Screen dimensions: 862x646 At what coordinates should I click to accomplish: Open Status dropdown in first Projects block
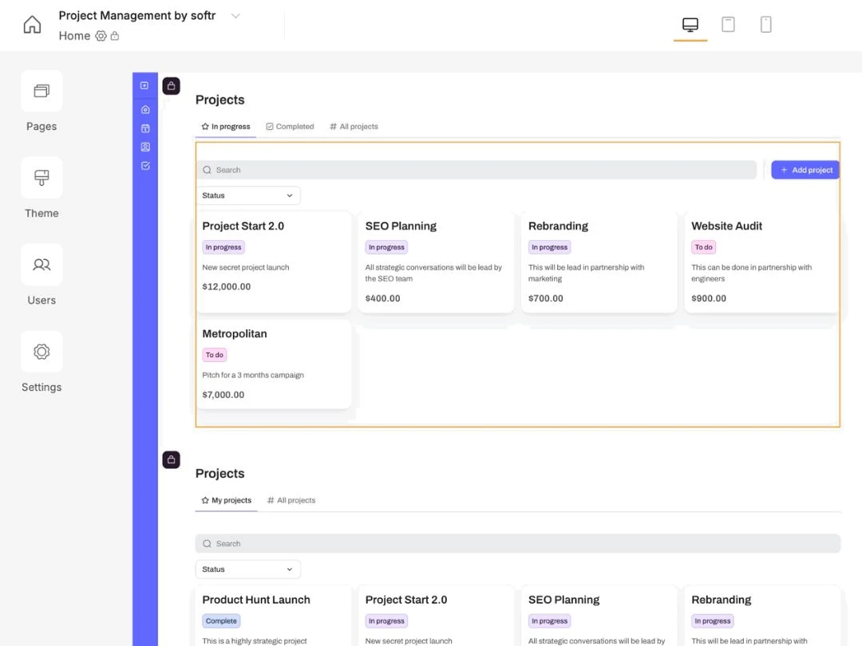[x=248, y=195]
